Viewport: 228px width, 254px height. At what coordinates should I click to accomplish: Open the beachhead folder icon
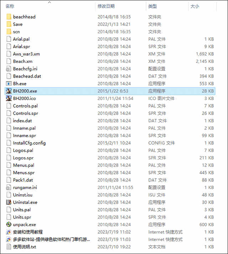[x=9, y=17]
